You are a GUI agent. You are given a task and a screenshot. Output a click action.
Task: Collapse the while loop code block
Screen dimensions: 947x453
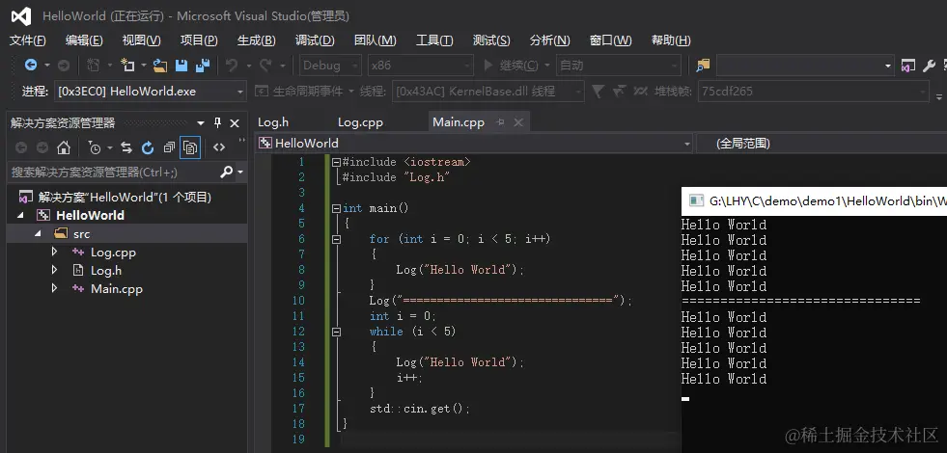click(x=336, y=332)
